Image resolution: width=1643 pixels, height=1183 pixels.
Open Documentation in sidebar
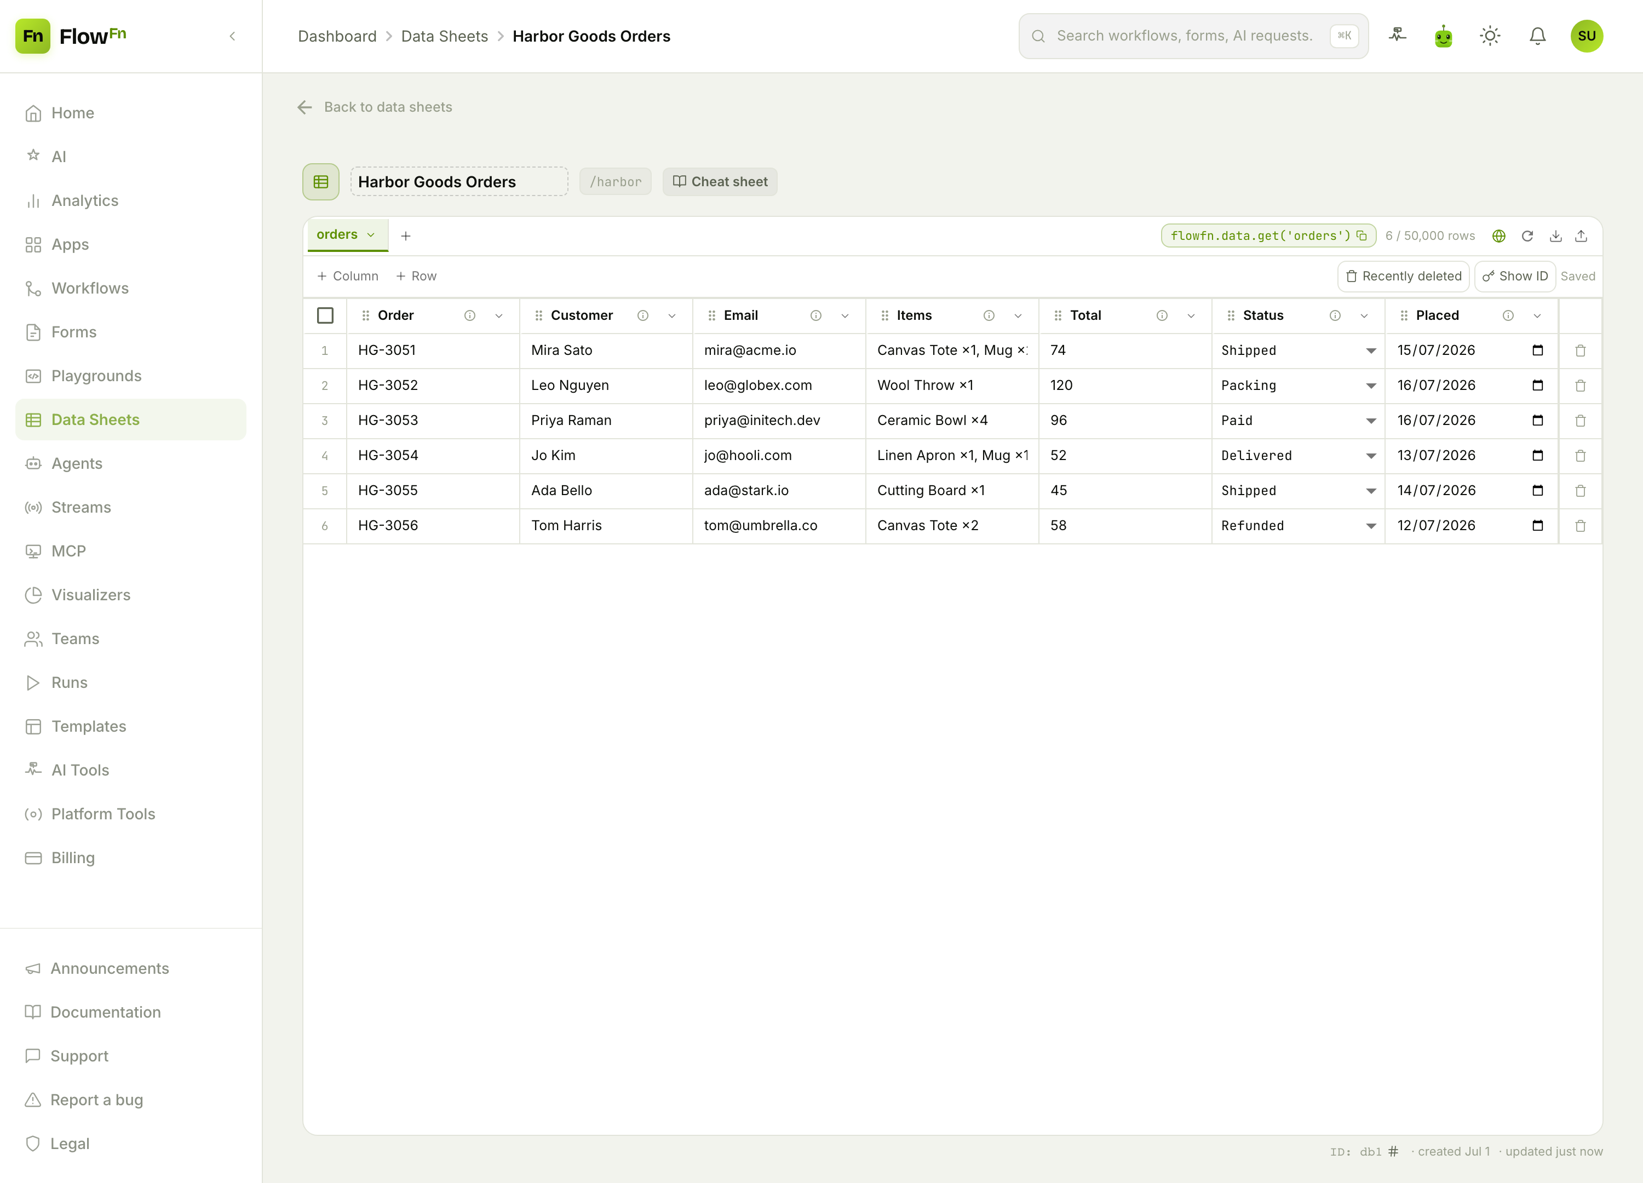click(x=130, y=1012)
